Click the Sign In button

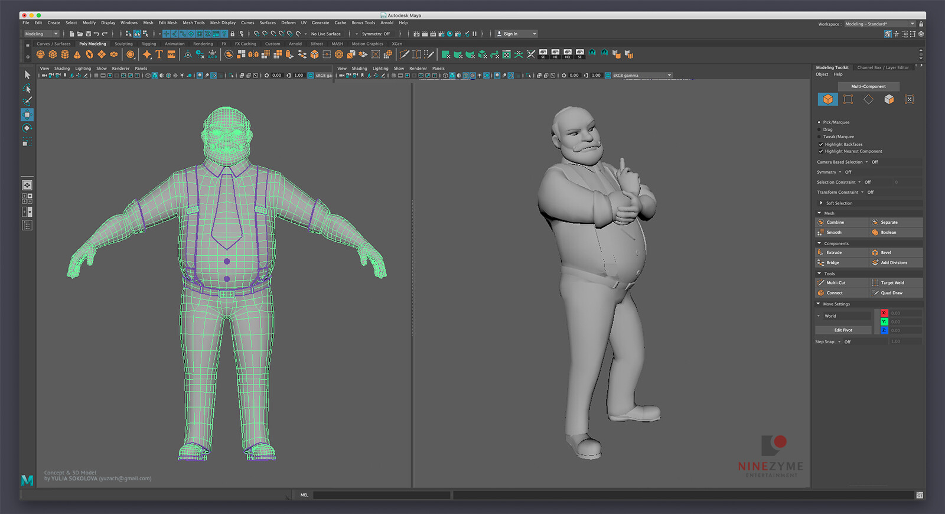tap(516, 34)
